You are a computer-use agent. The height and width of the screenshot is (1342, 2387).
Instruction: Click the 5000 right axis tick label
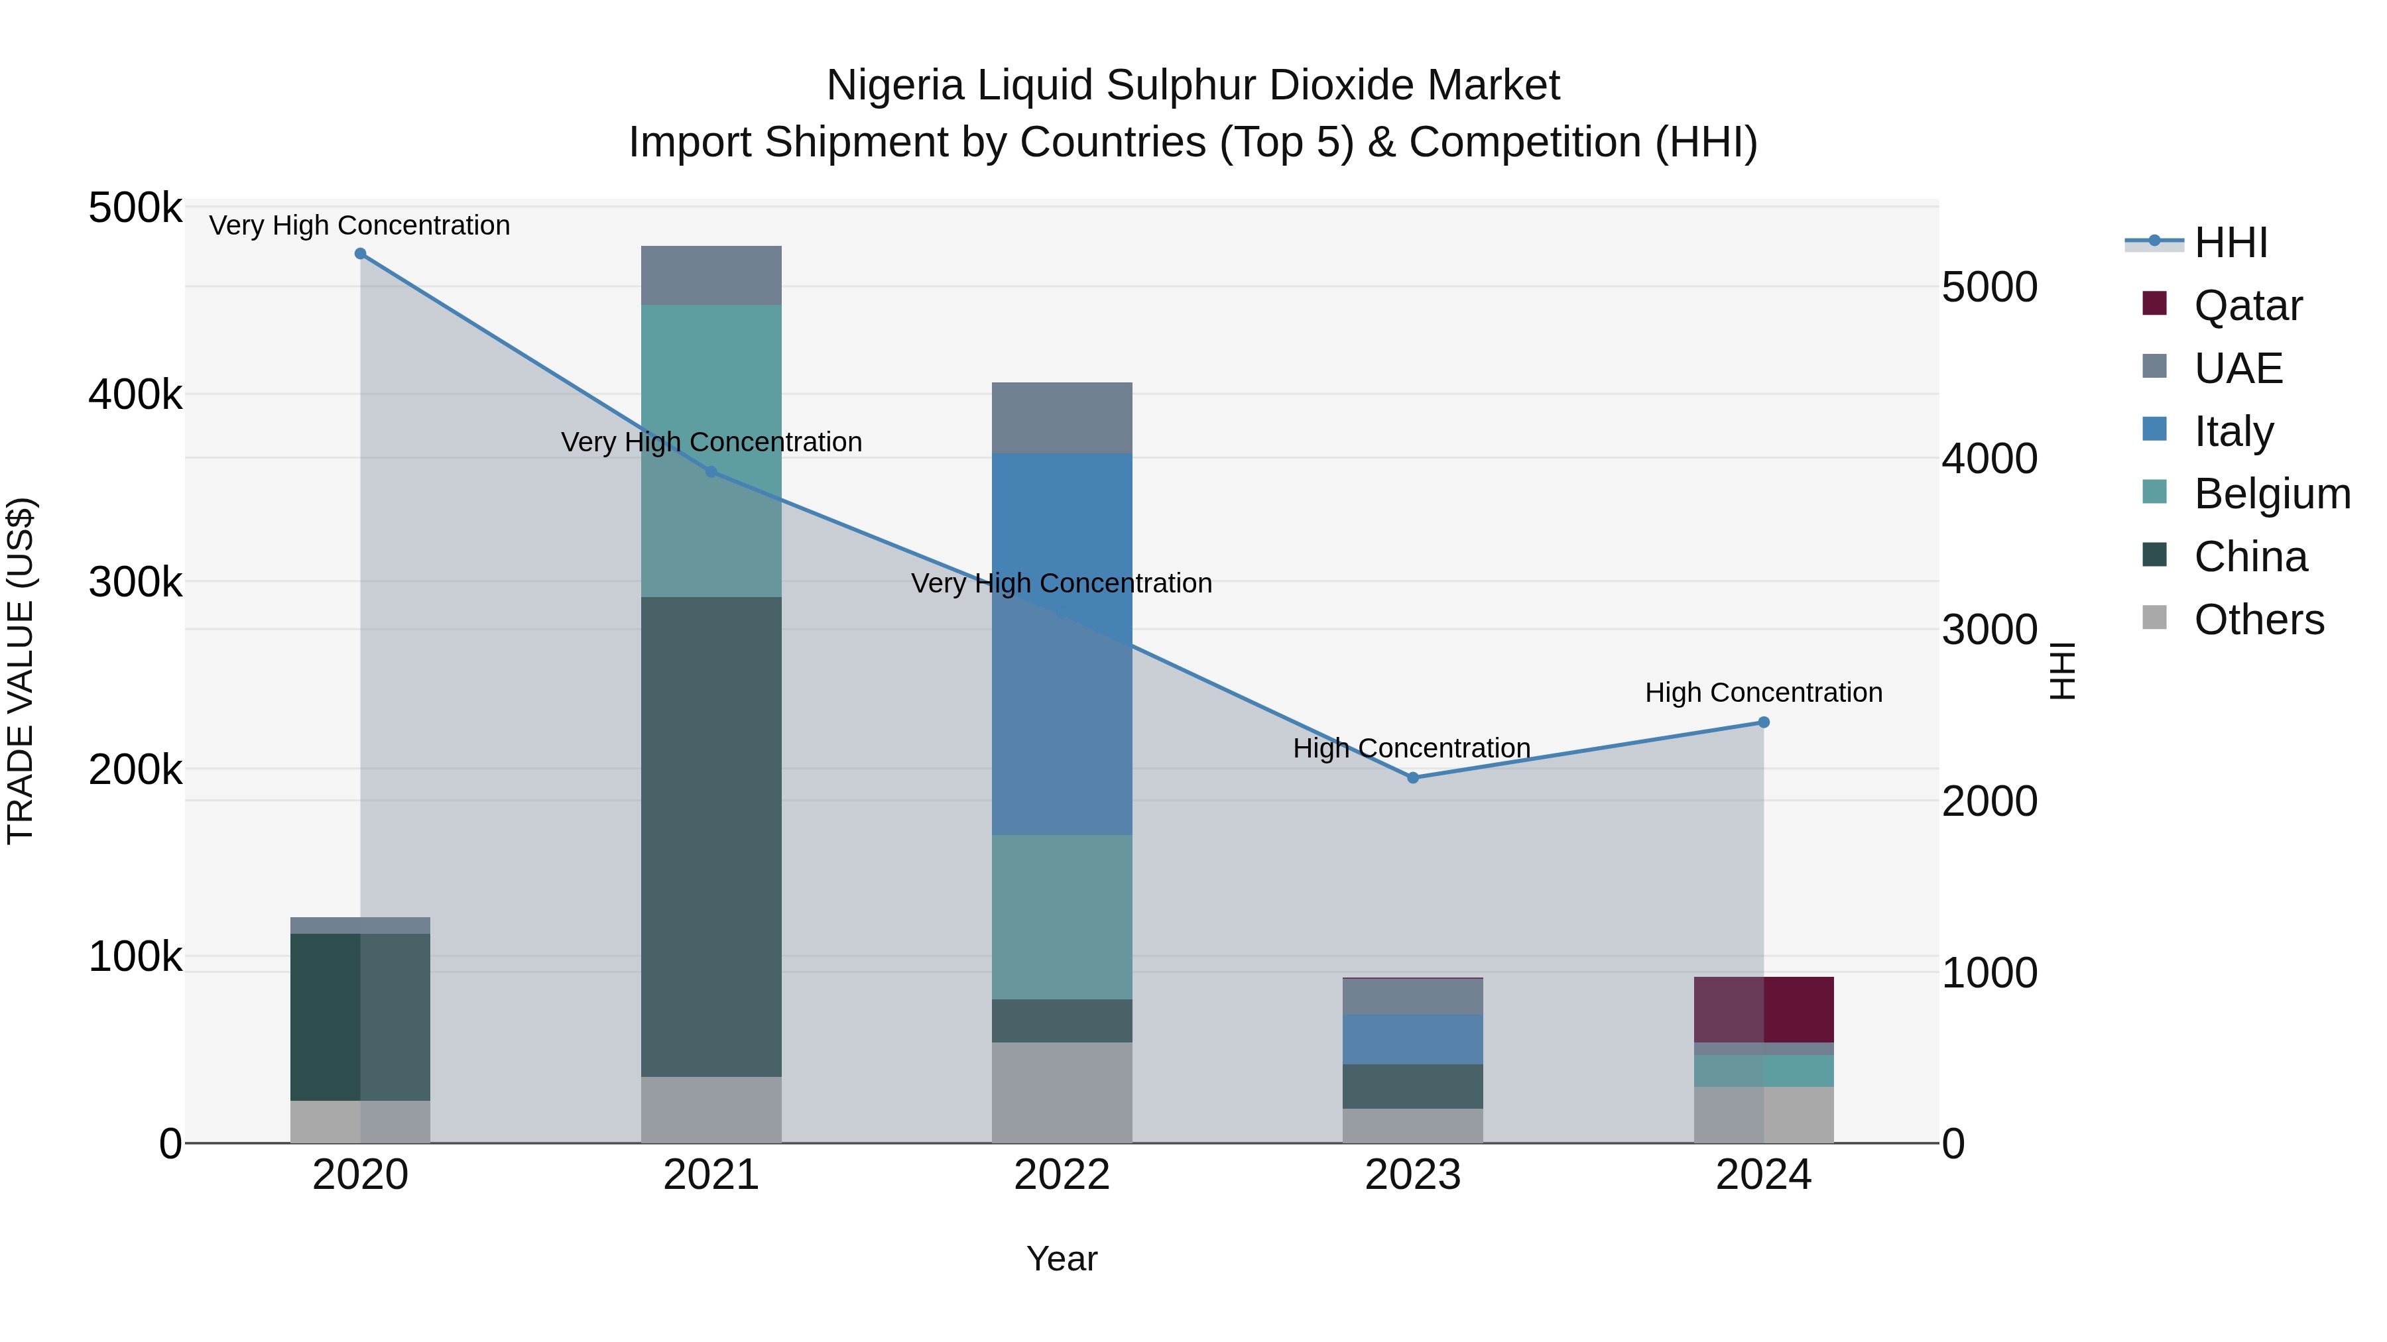pyautogui.click(x=1989, y=287)
